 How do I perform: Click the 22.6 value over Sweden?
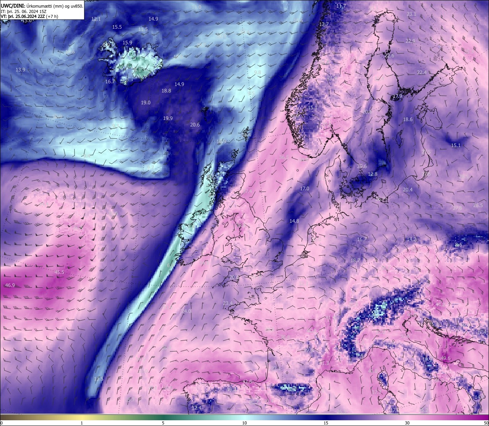pyautogui.click(x=389, y=55)
